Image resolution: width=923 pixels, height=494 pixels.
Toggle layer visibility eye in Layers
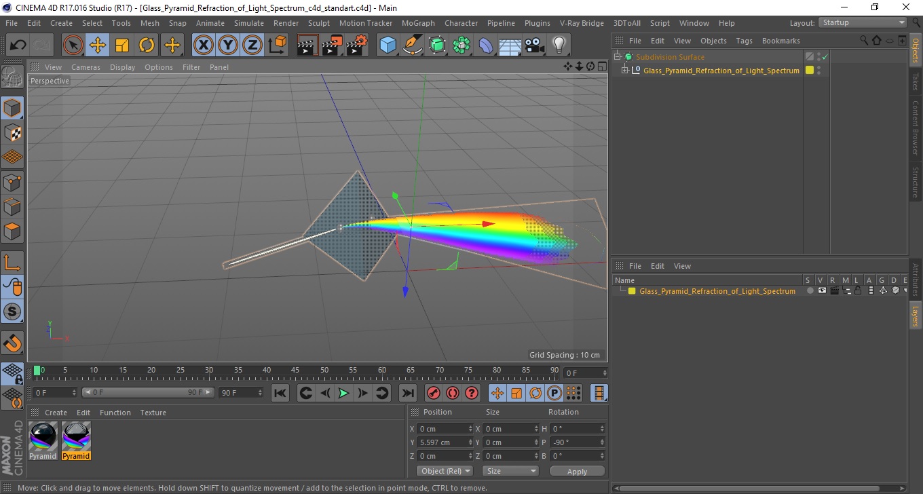pyautogui.click(x=822, y=290)
